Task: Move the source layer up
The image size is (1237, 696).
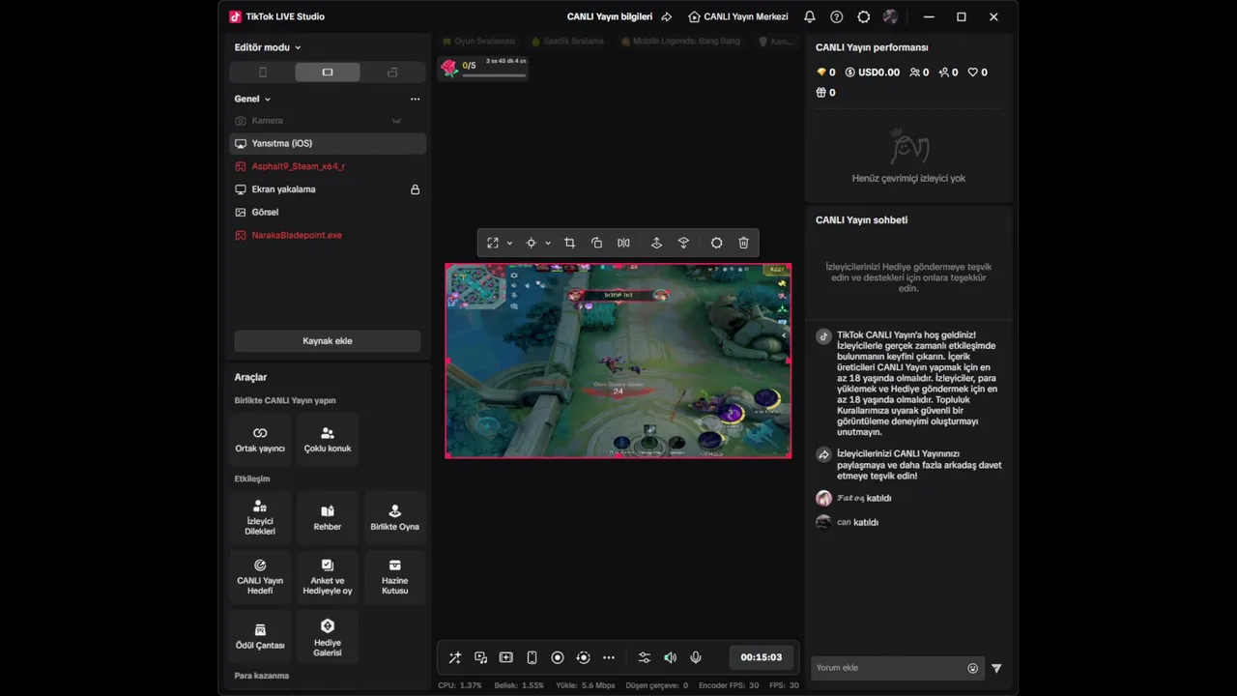Action: tap(656, 243)
